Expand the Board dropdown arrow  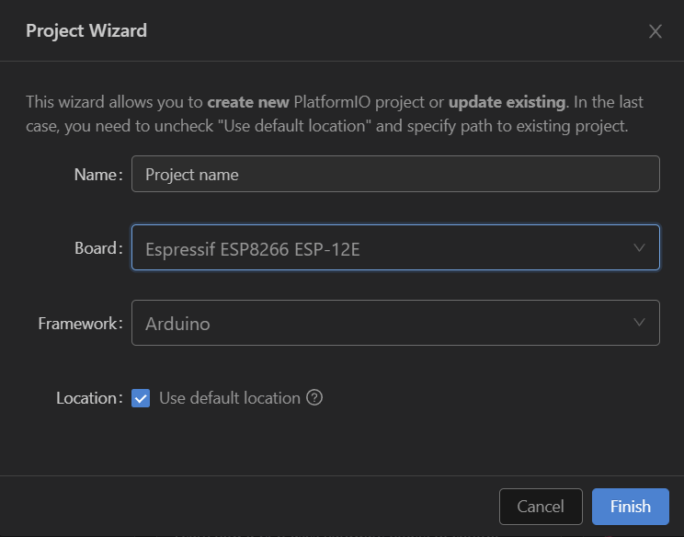click(640, 247)
